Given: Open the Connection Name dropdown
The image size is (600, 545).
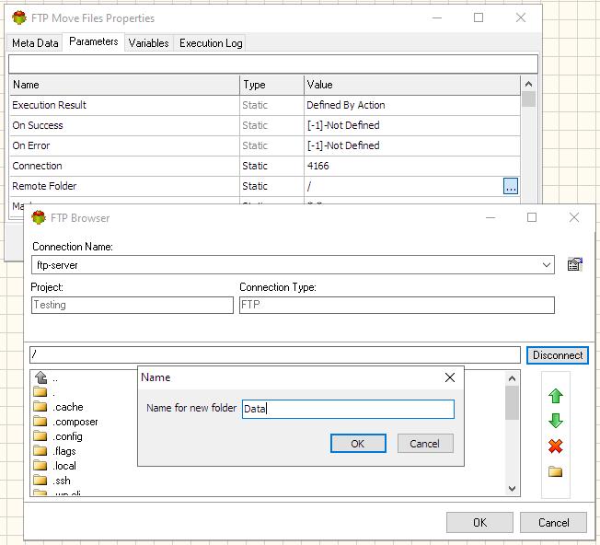Looking at the screenshot, I should click(x=547, y=265).
